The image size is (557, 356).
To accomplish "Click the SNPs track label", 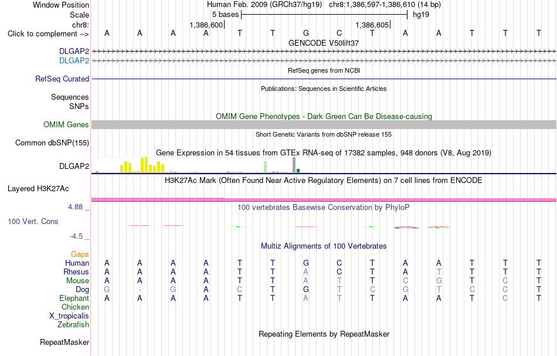I will (x=79, y=106).
